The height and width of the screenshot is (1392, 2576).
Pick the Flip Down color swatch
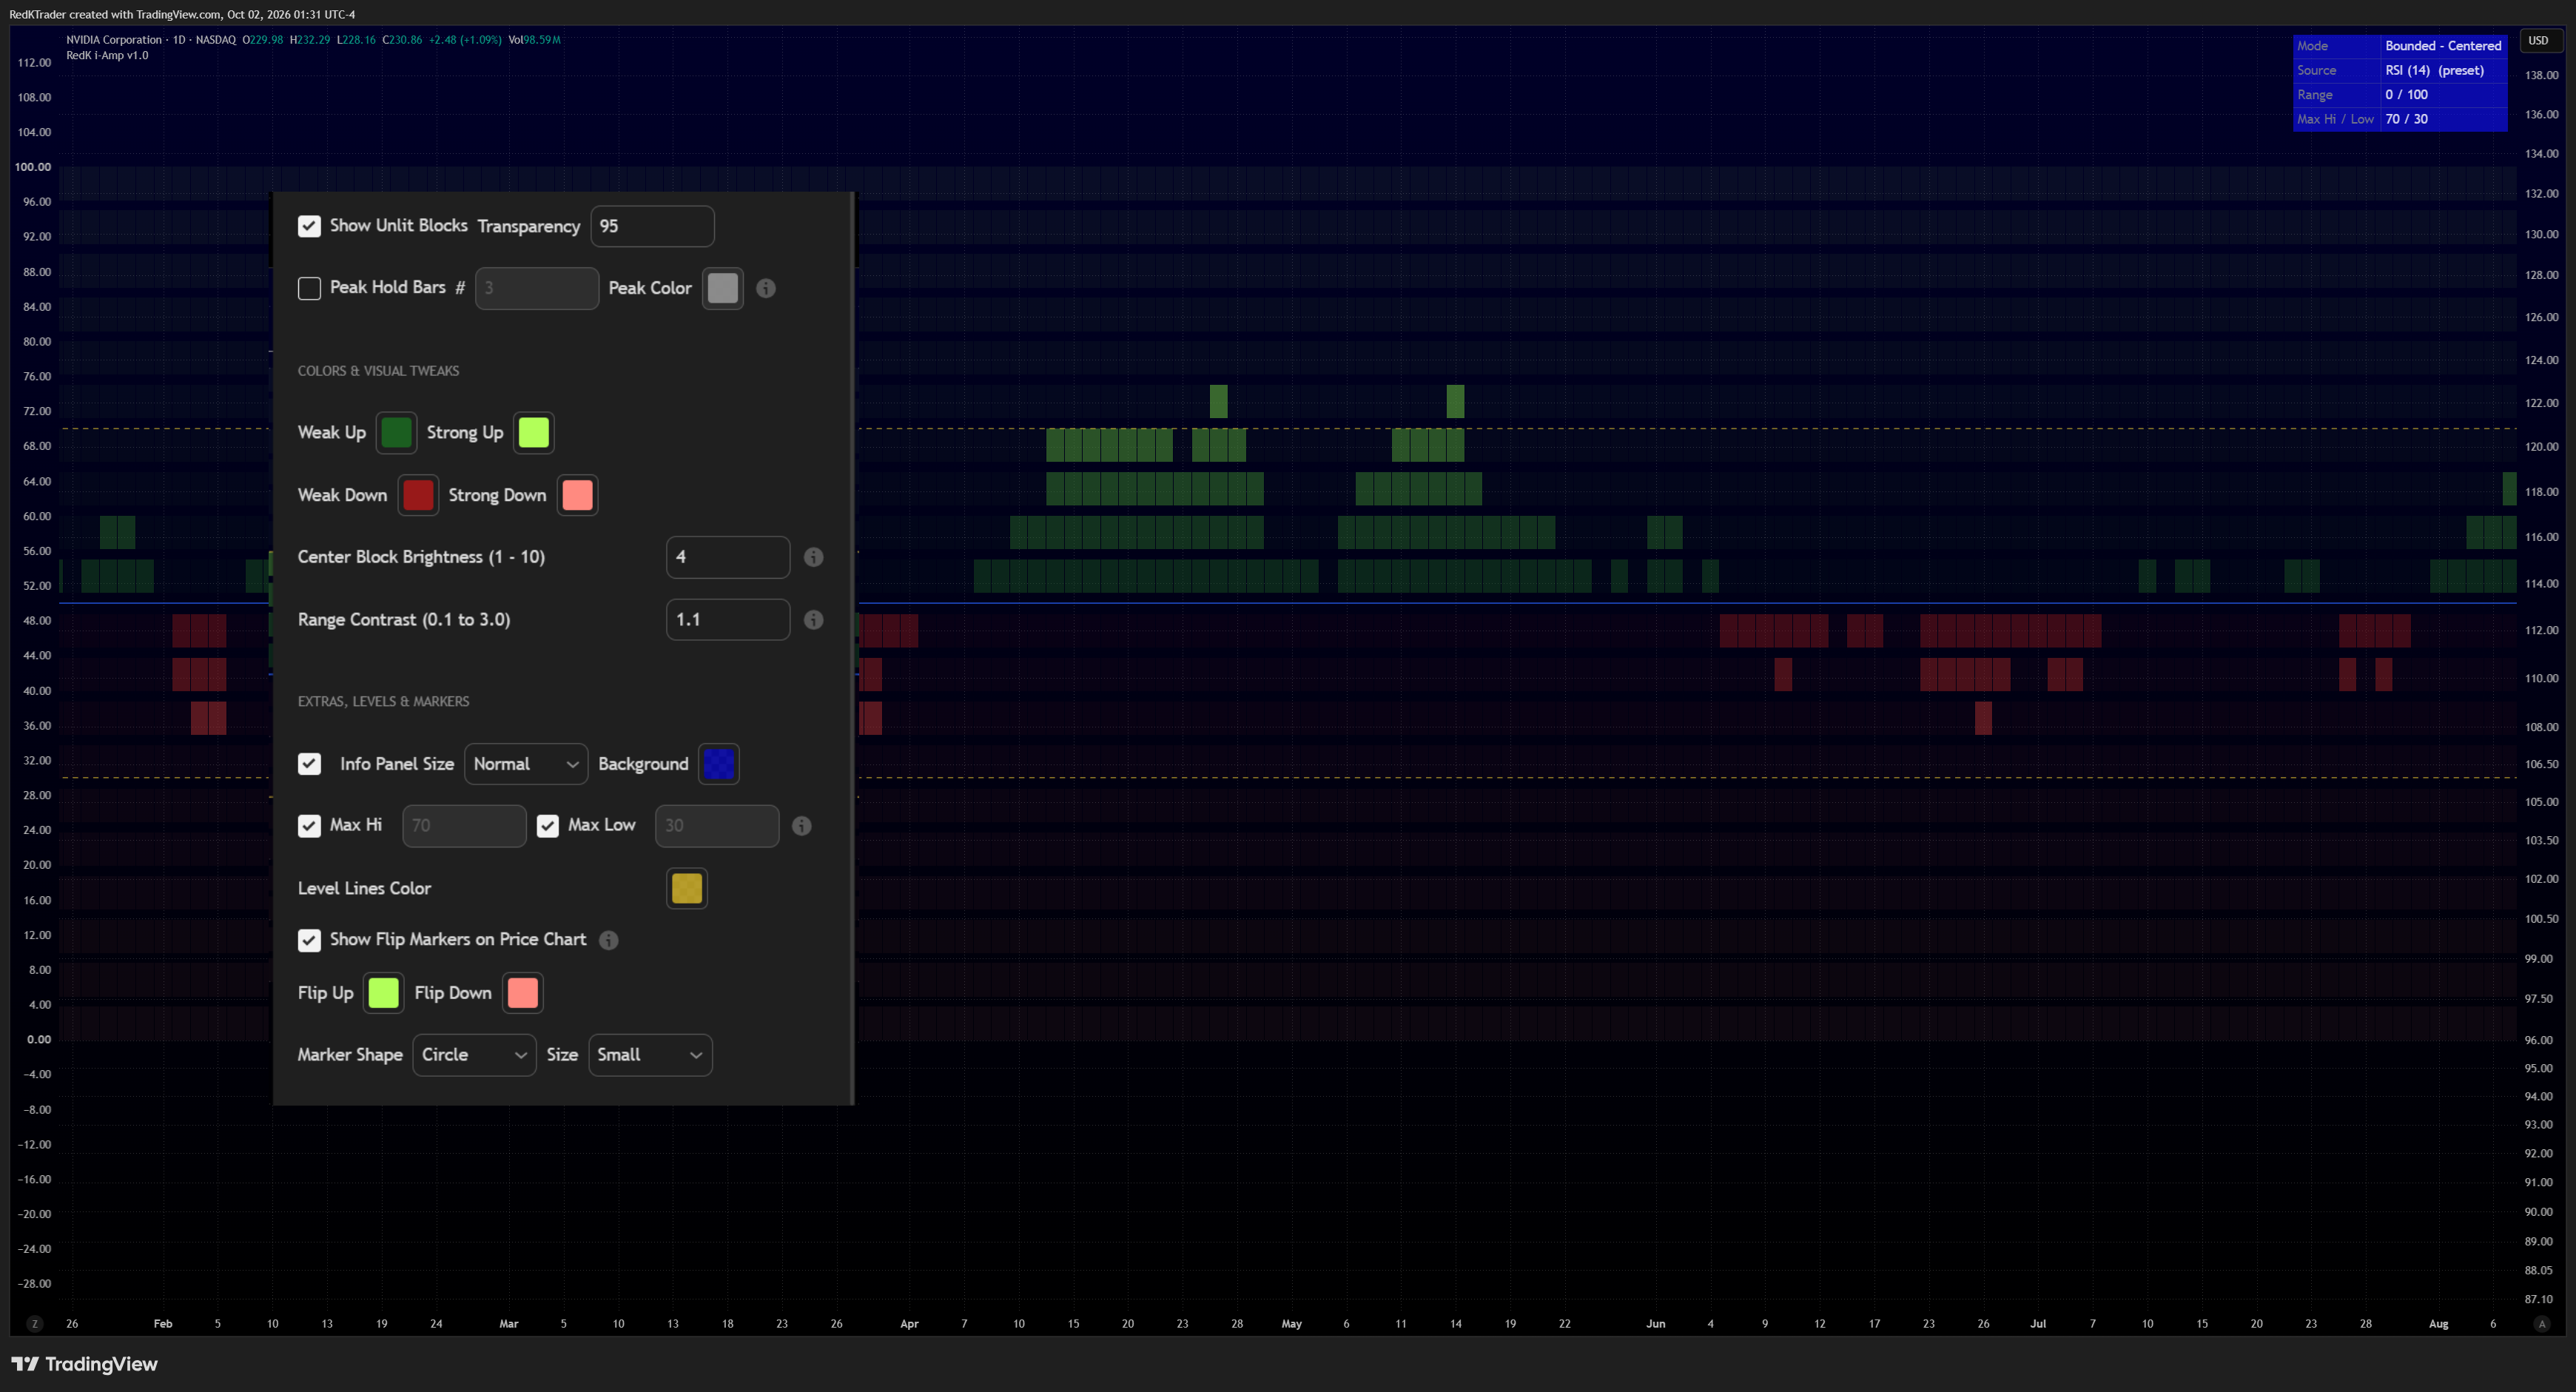[x=522, y=993]
